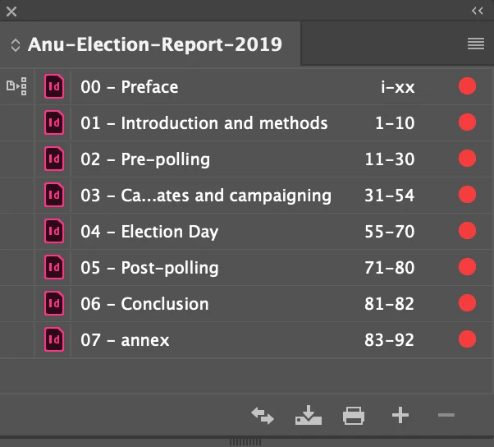Collapse the panel with the double-arrow icon
Screen dimensions: 494x447
pos(477,11)
